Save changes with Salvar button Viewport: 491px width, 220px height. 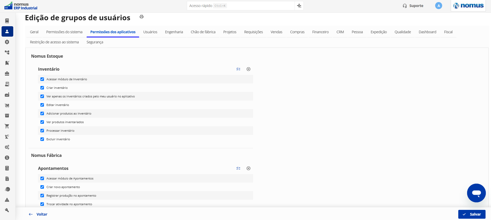tap(472, 214)
